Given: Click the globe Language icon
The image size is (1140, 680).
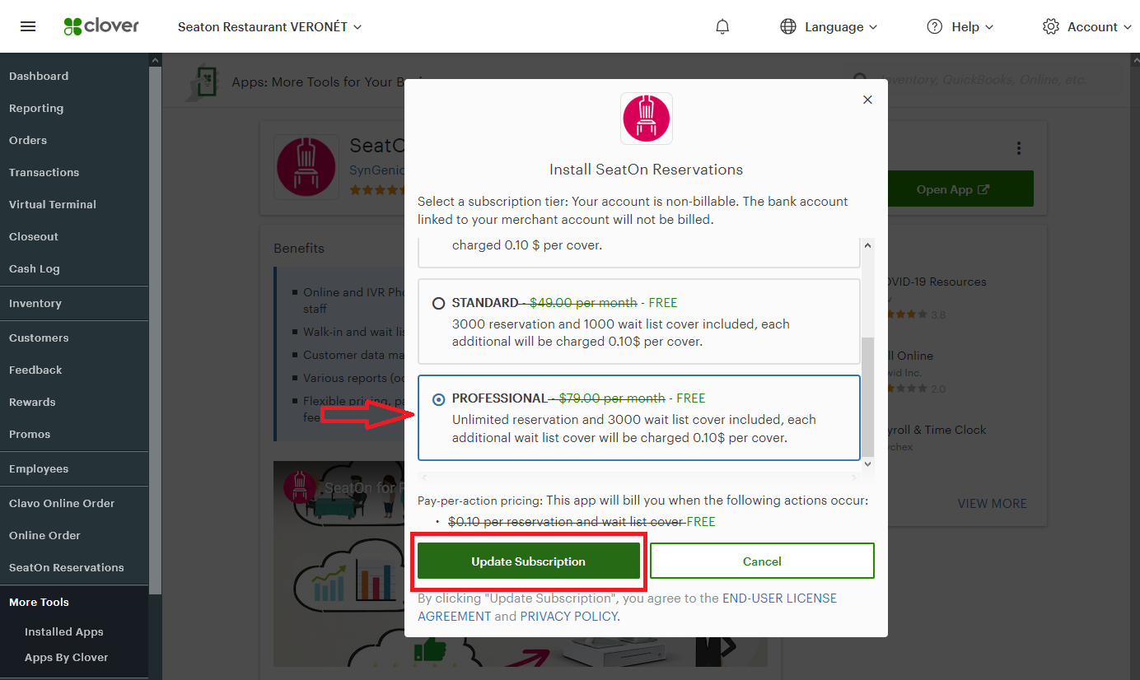Looking at the screenshot, I should coord(788,26).
